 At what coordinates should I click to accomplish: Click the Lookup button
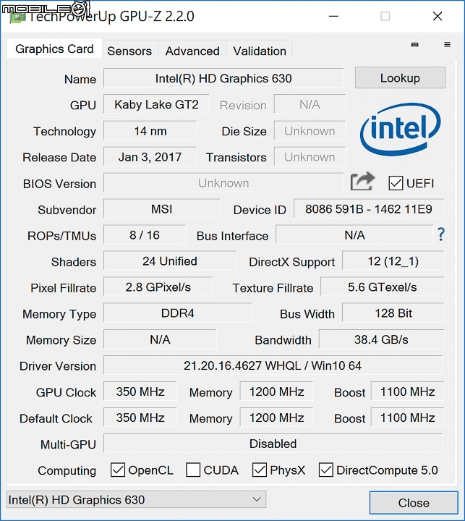click(400, 77)
